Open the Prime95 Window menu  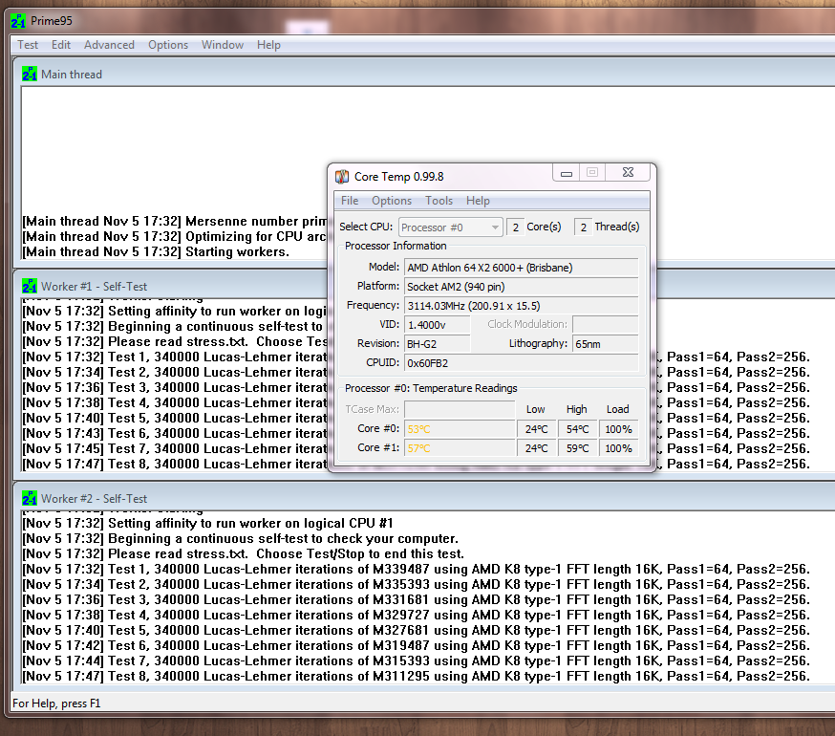point(223,45)
